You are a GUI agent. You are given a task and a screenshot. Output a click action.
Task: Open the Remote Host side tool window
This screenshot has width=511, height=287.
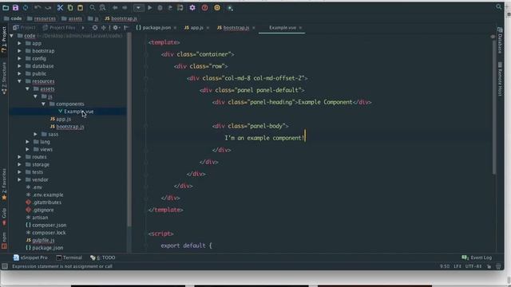click(500, 79)
